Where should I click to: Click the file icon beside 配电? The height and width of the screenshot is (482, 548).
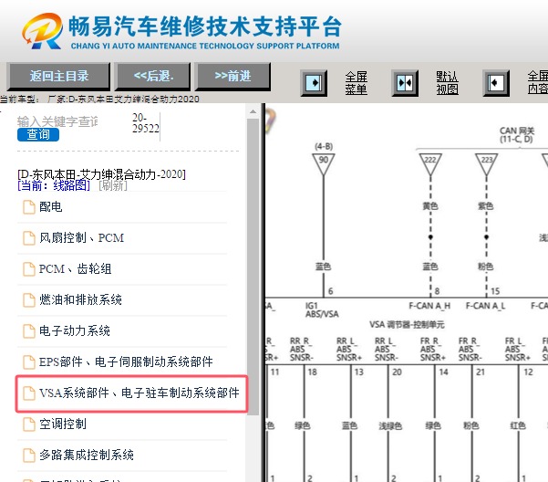click(x=27, y=207)
